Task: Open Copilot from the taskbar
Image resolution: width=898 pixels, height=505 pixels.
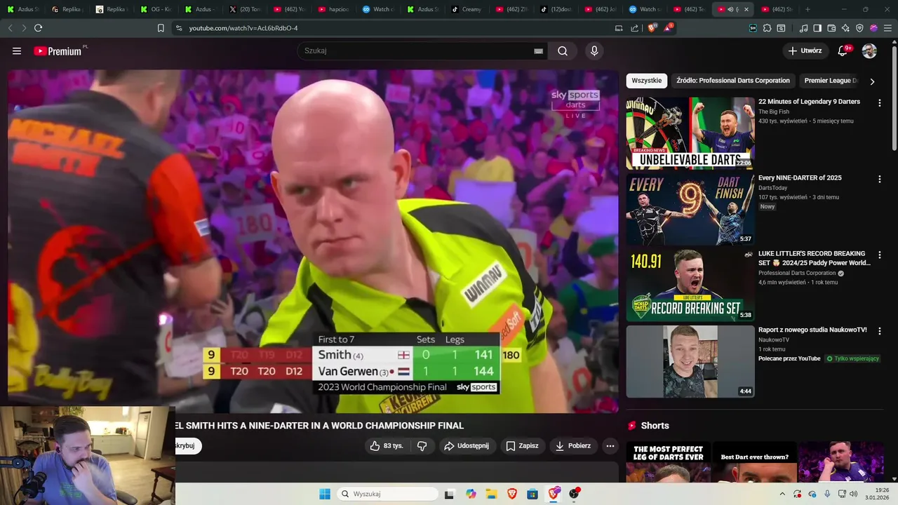Action: click(x=471, y=494)
